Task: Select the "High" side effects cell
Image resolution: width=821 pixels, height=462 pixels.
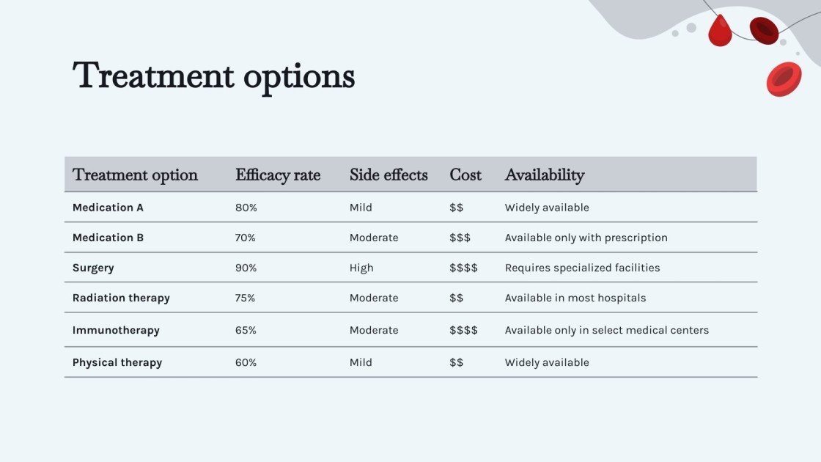Action: (x=361, y=268)
